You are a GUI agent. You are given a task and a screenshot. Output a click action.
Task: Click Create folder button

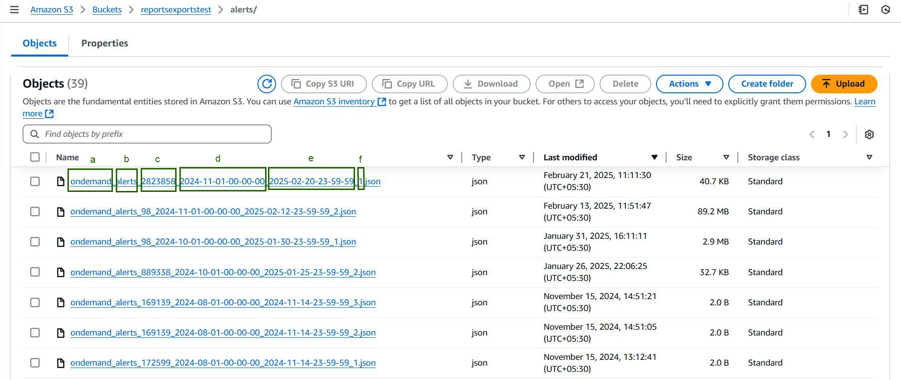pyautogui.click(x=767, y=84)
